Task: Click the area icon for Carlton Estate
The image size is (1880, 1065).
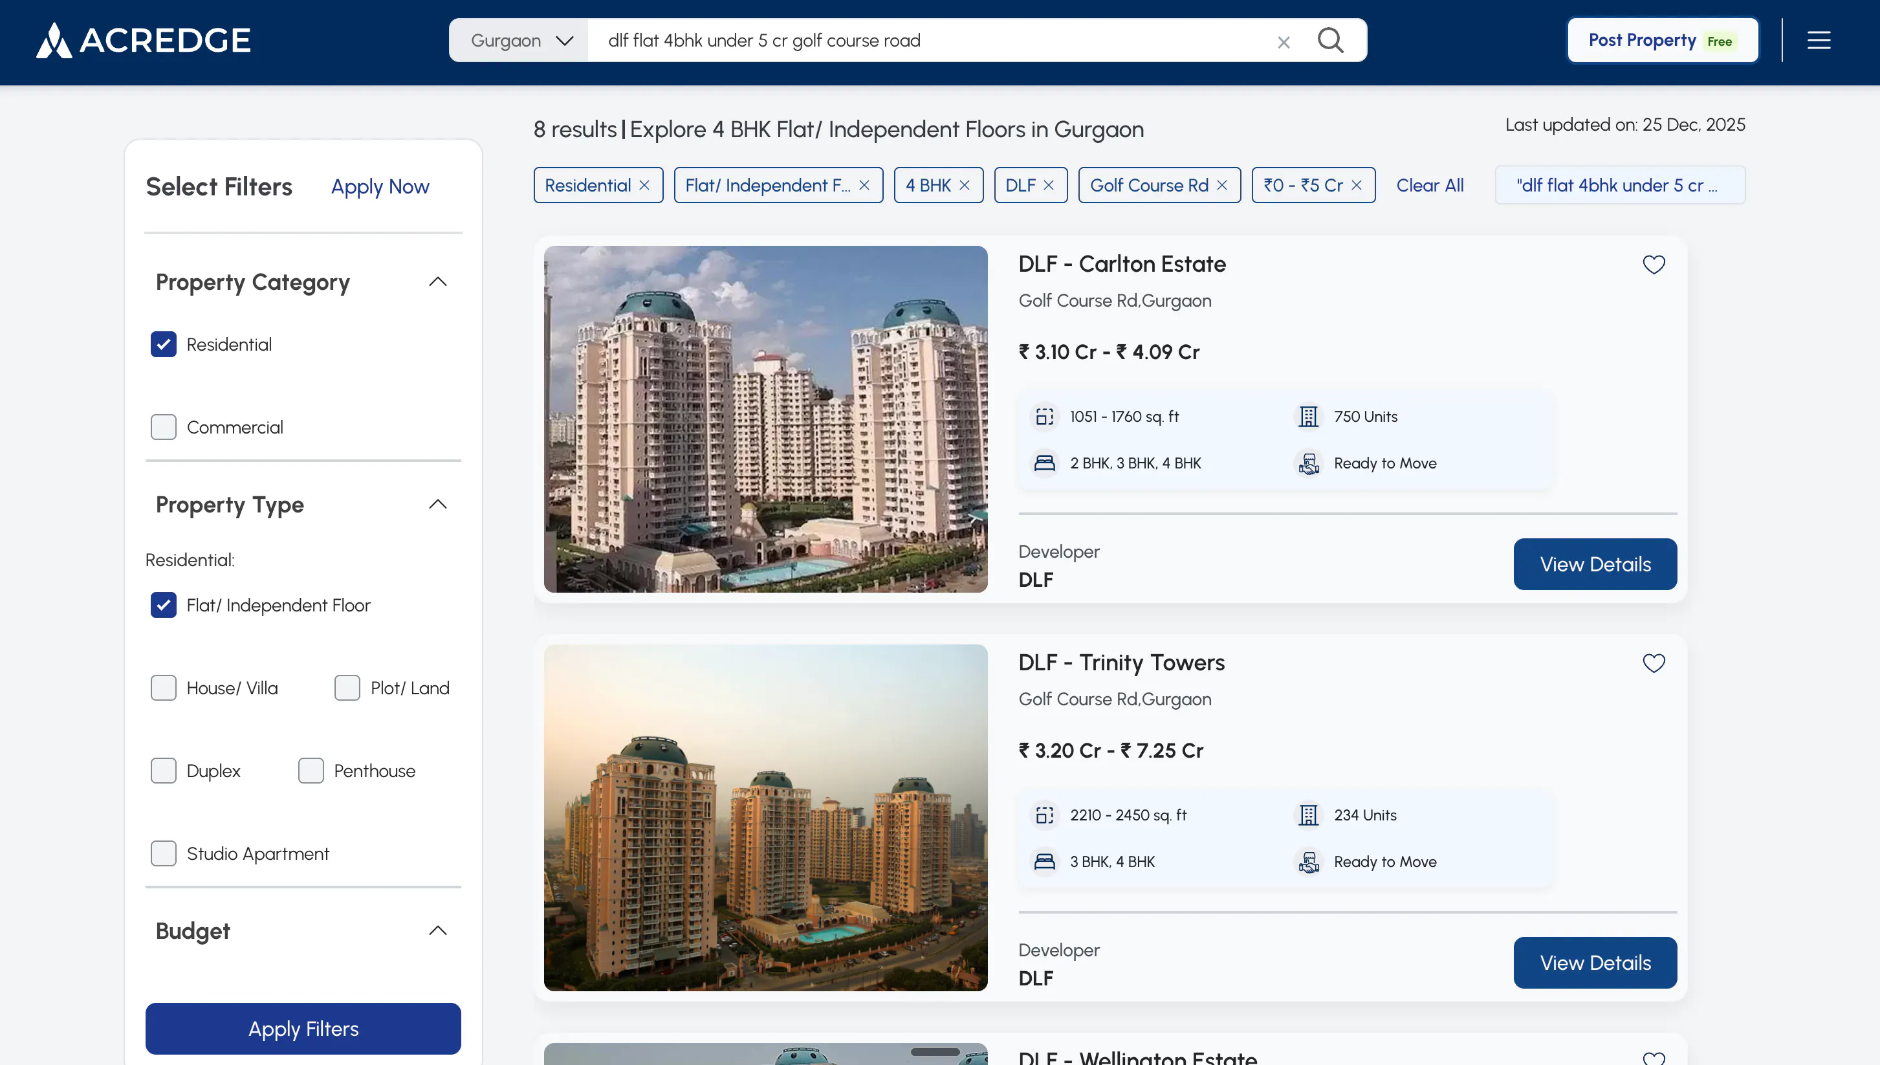Action: point(1045,416)
